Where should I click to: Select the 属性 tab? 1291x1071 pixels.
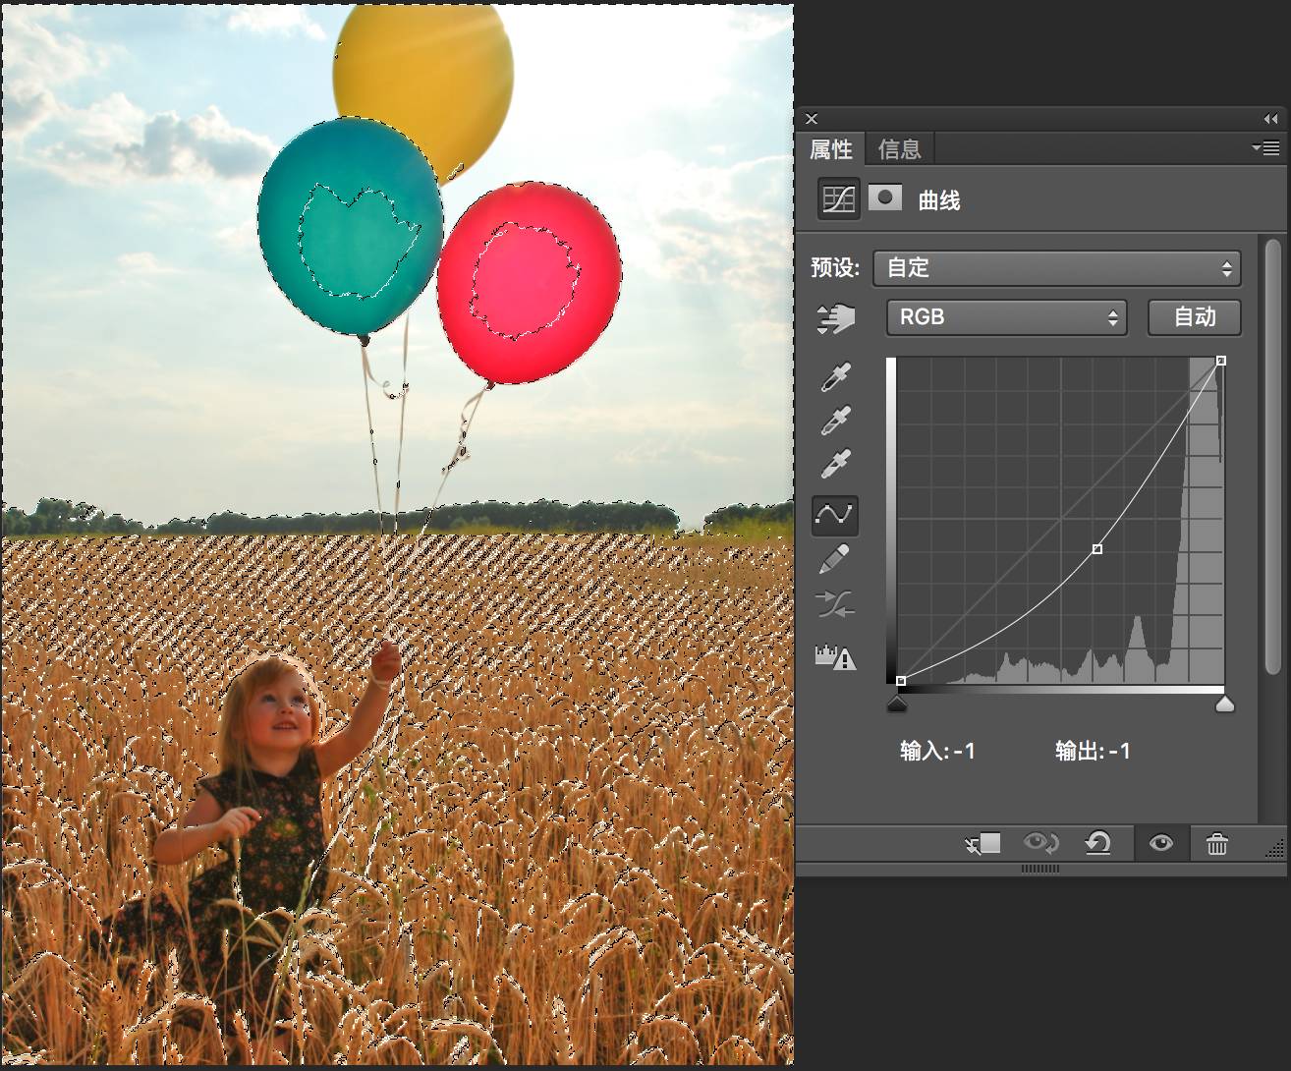click(x=830, y=149)
